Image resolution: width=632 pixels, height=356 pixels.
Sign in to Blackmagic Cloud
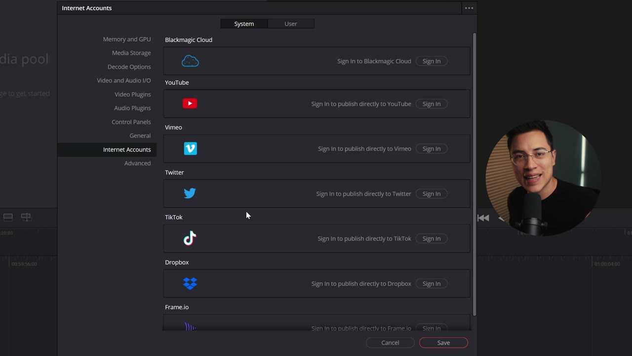click(432, 61)
